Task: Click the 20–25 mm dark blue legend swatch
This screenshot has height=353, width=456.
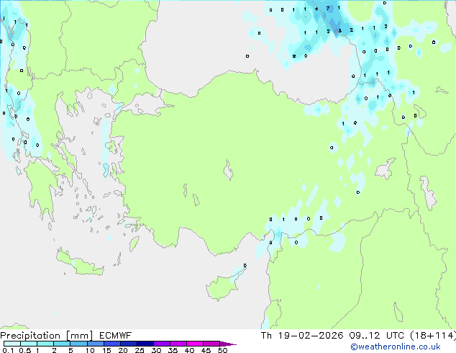Action: point(128,344)
